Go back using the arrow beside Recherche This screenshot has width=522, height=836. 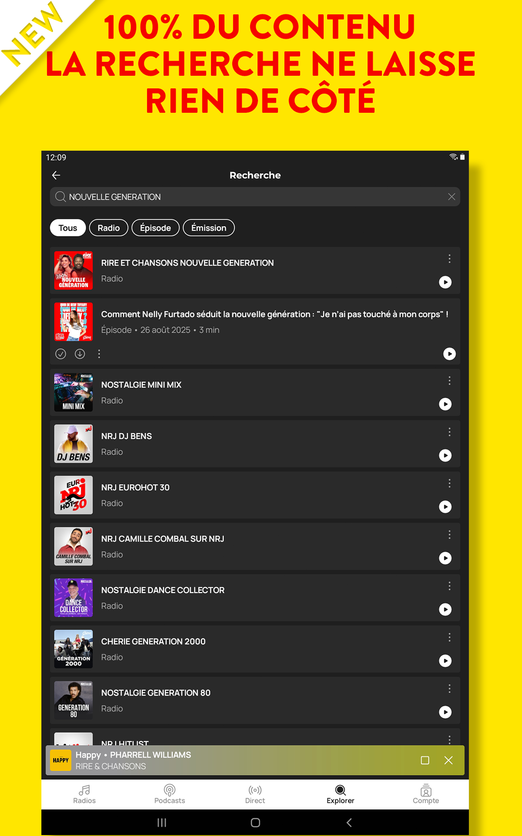coord(56,175)
